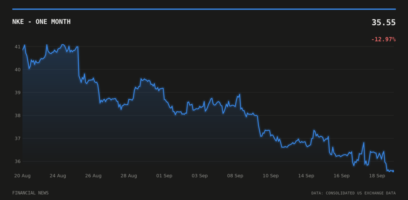Click the 24 Aug date label
The width and height of the screenshot is (408, 200).
pyautogui.click(x=58, y=176)
